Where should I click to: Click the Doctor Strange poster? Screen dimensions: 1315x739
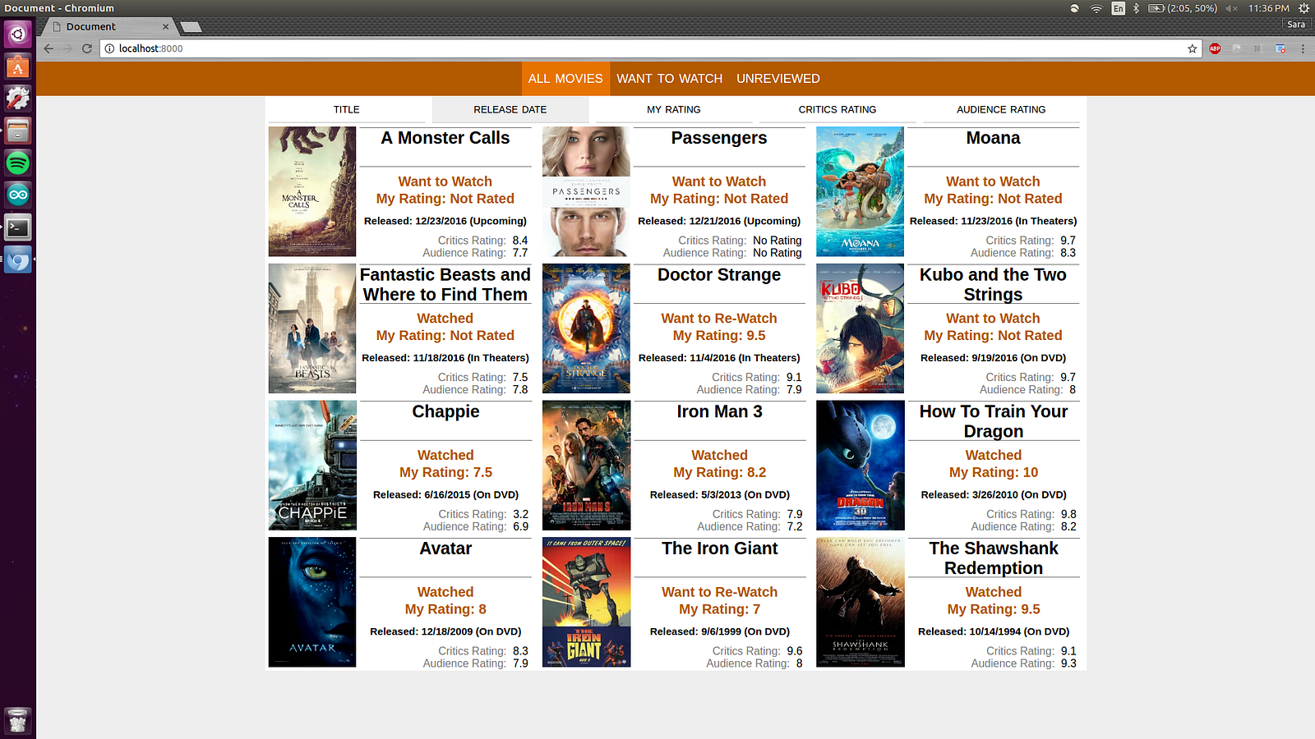(x=586, y=328)
